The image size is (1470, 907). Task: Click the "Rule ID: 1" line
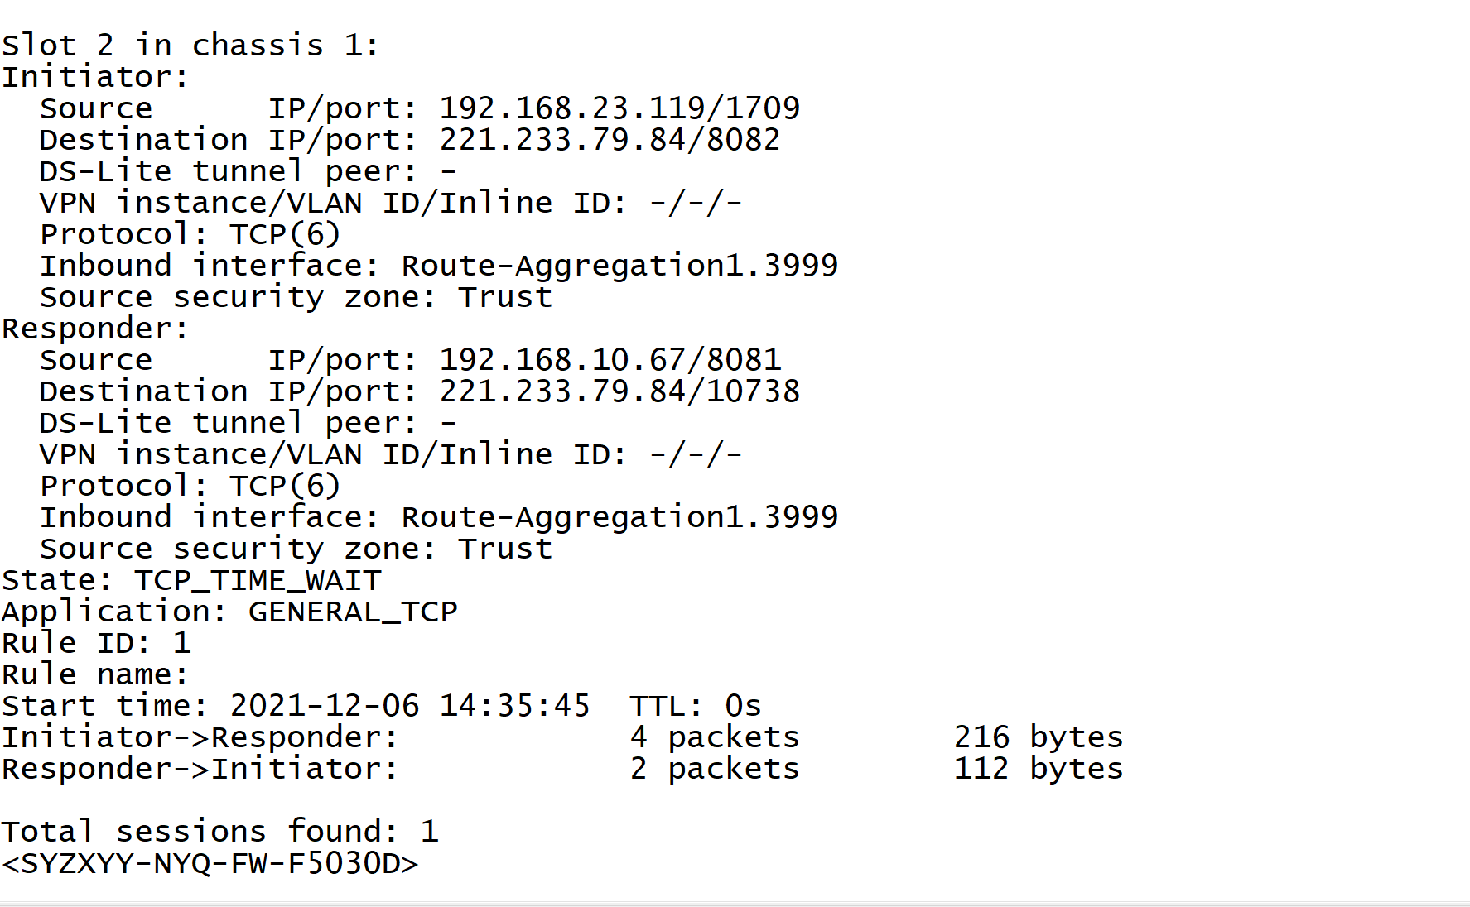click(x=96, y=643)
